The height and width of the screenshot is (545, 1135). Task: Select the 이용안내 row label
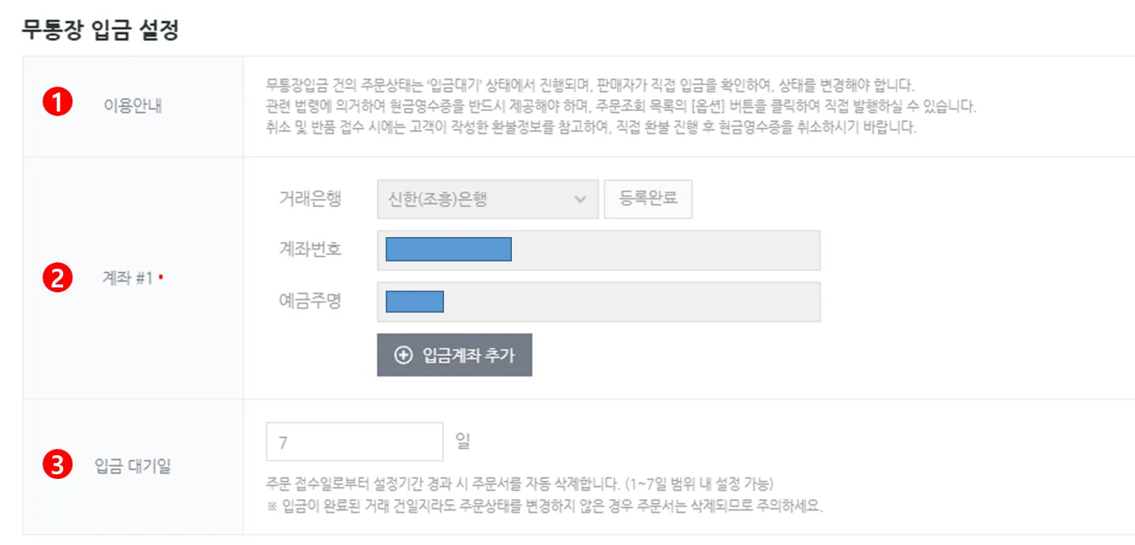(133, 105)
